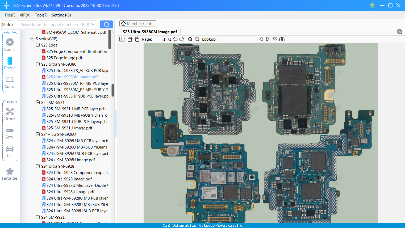
Task: Rotate the page clockwise
Action: coord(137,39)
